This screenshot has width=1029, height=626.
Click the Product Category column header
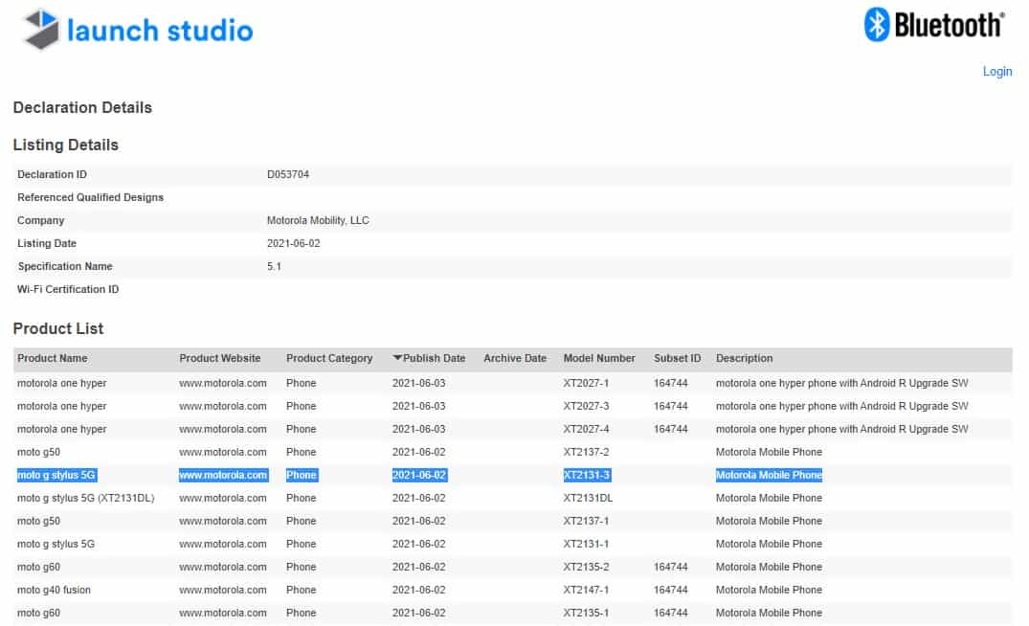point(328,359)
